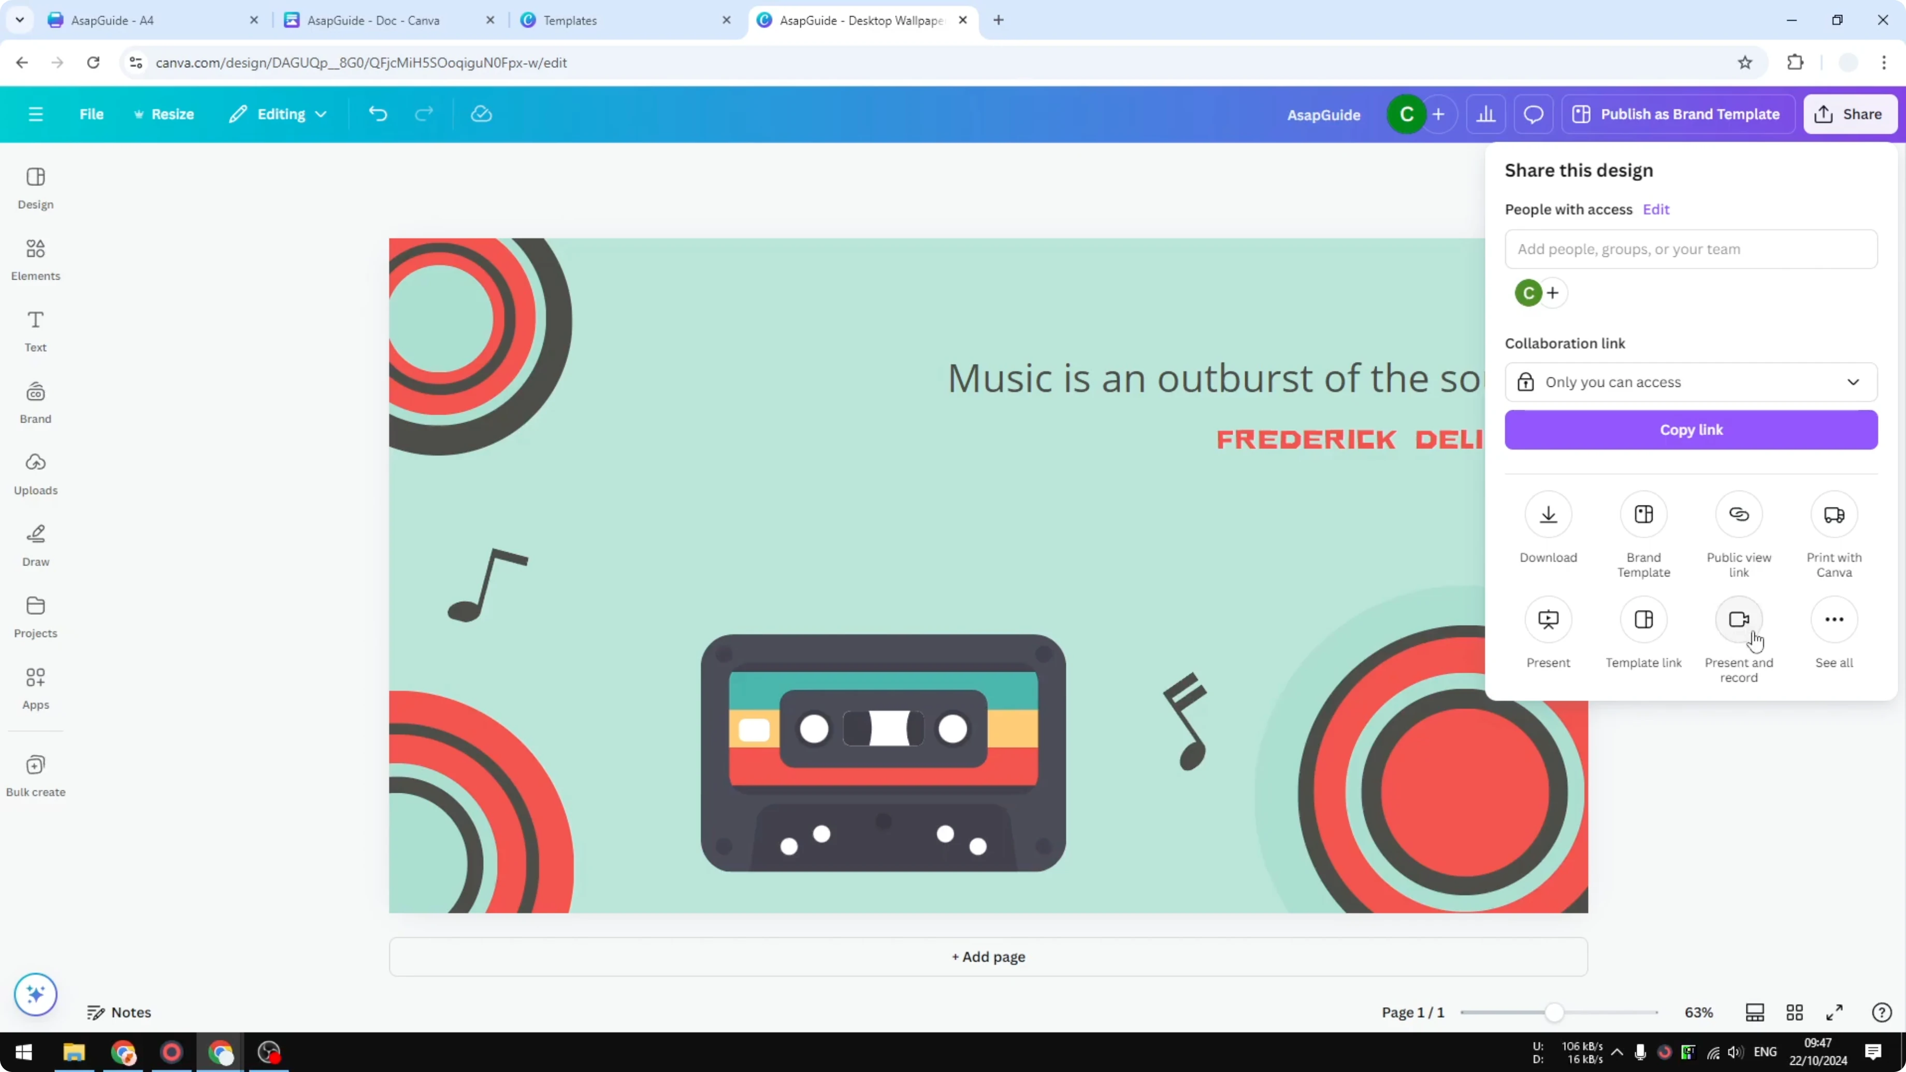This screenshot has width=1906, height=1072.
Task: Click the Add people input field
Action: (x=1692, y=249)
